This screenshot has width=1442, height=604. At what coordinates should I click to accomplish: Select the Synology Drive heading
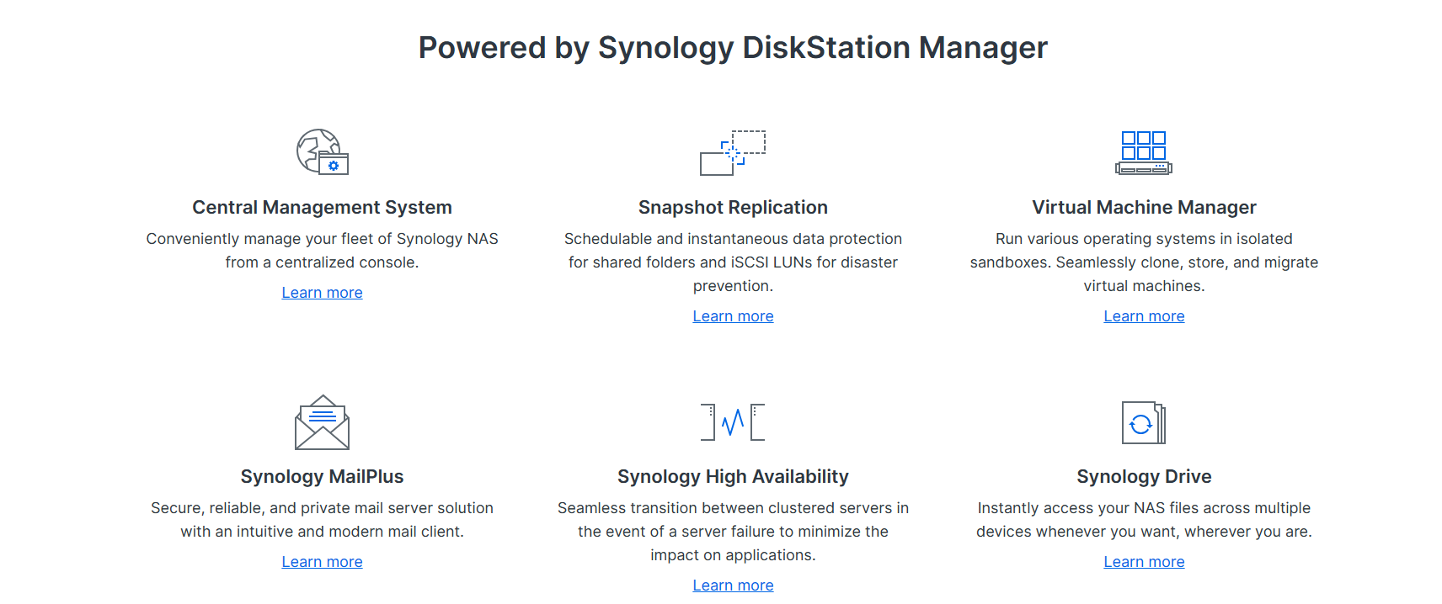(x=1144, y=477)
